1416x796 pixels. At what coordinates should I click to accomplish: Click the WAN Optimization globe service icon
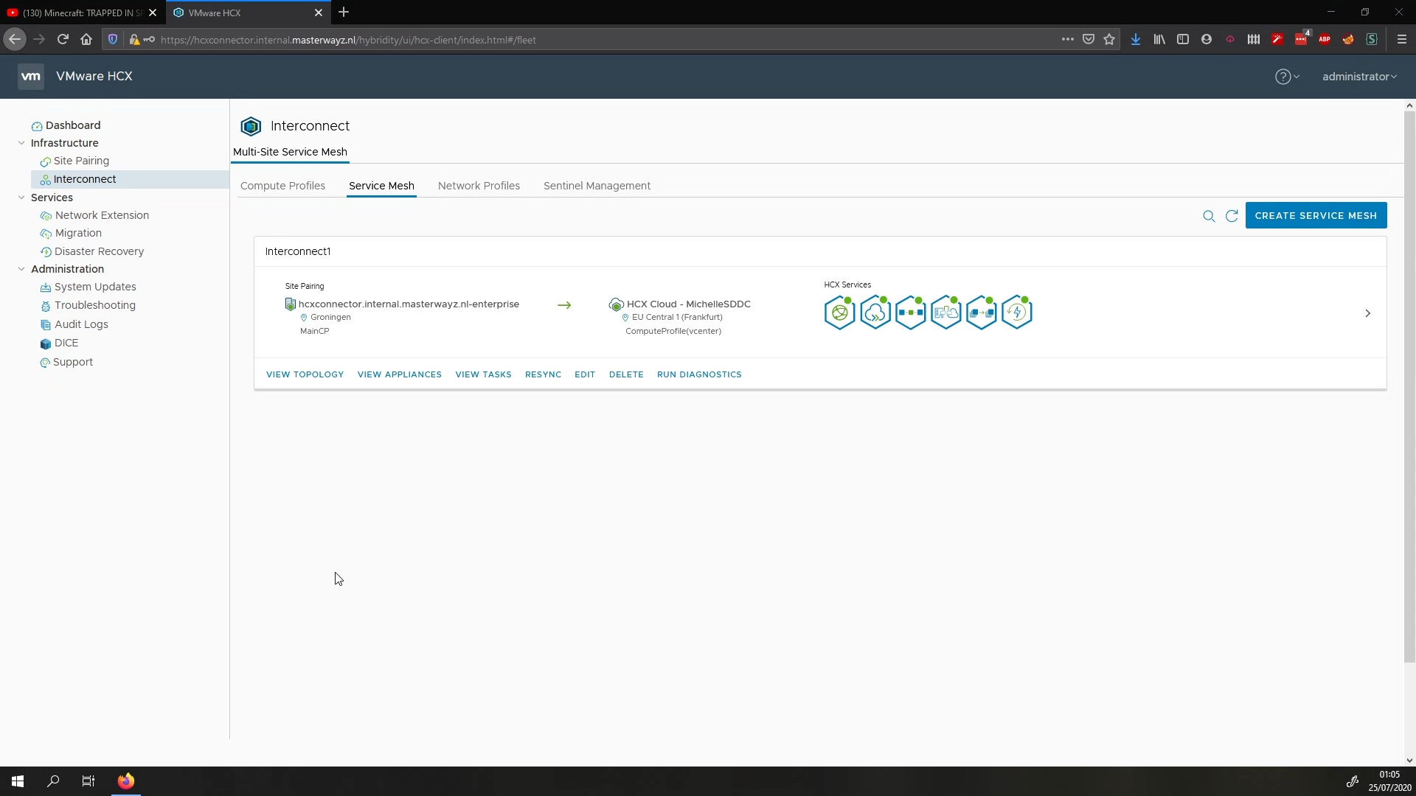[x=839, y=313]
